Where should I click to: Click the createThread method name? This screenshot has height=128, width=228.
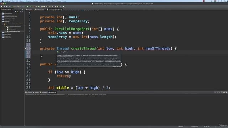click(x=83, y=49)
